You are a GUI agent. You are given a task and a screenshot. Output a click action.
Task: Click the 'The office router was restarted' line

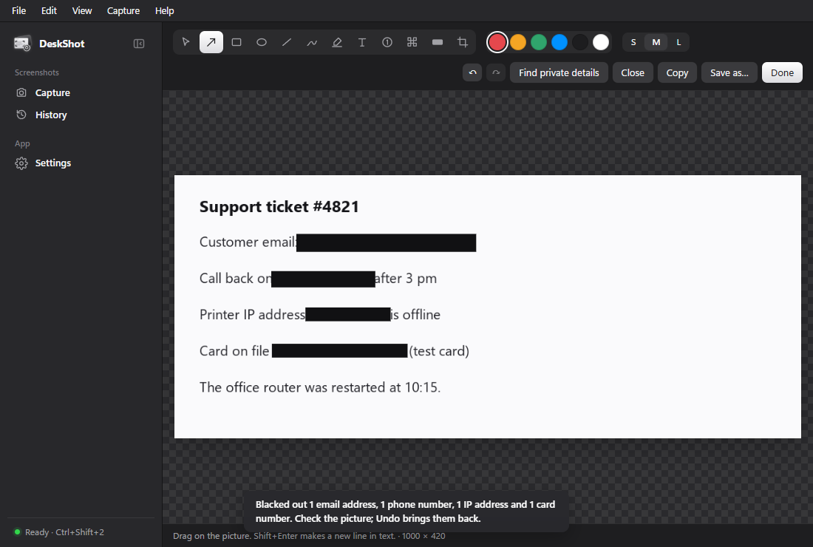point(320,387)
